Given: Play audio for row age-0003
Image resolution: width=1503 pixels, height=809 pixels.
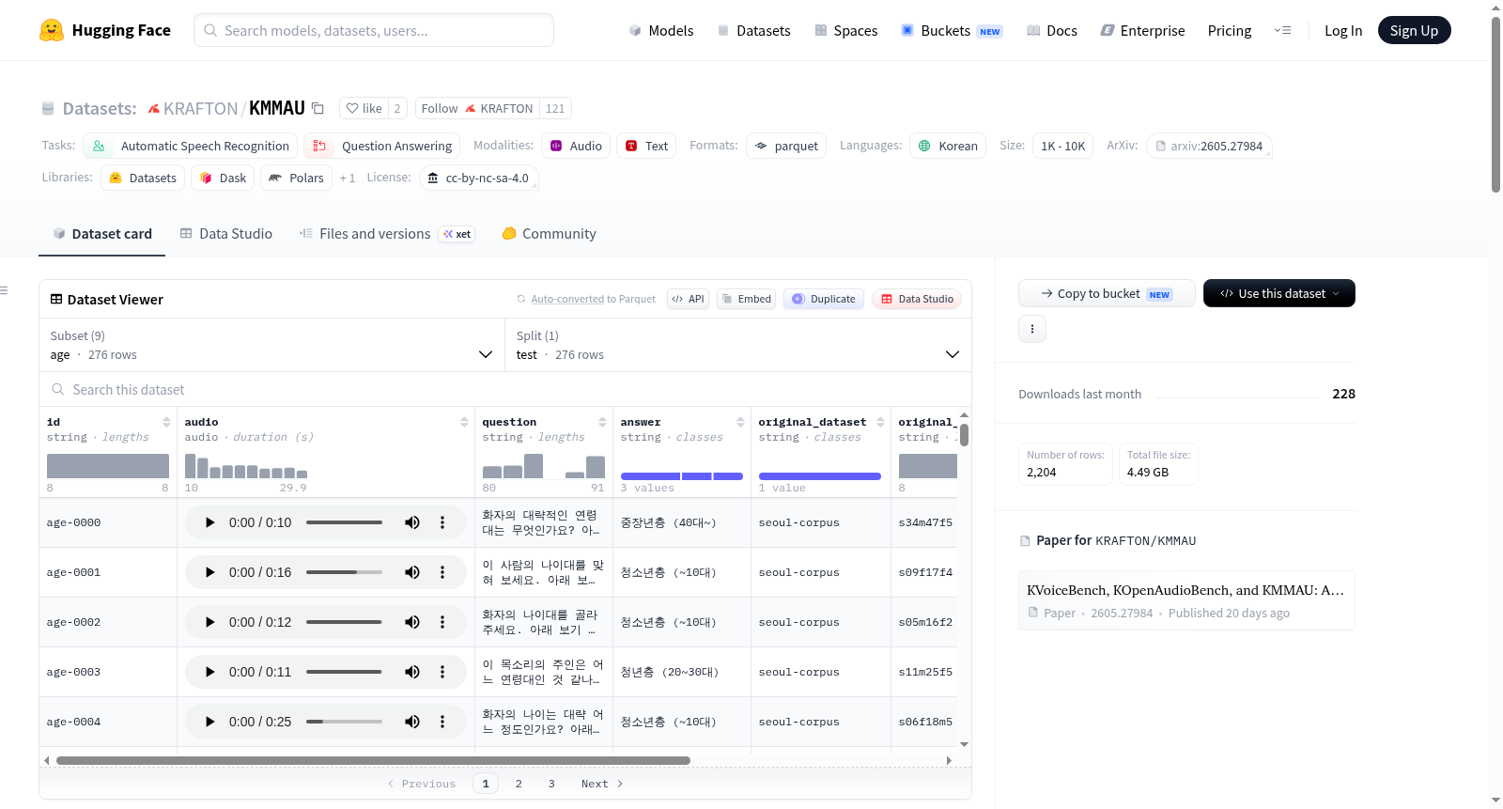Looking at the screenshot, I should point(209,672).
